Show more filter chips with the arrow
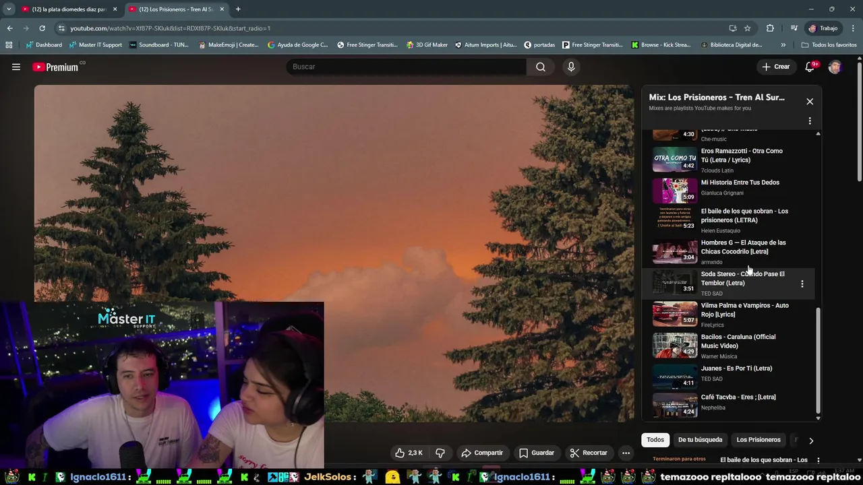863x485 pixels. point(811,441)
